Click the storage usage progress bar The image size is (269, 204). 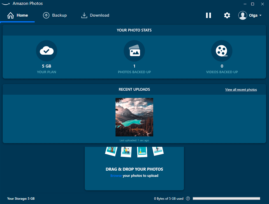pyautogui.click(x=226, y=198)
